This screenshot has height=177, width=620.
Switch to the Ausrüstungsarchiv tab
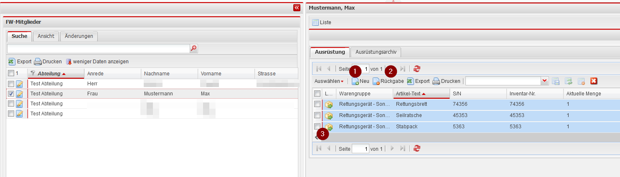[376, 52]
